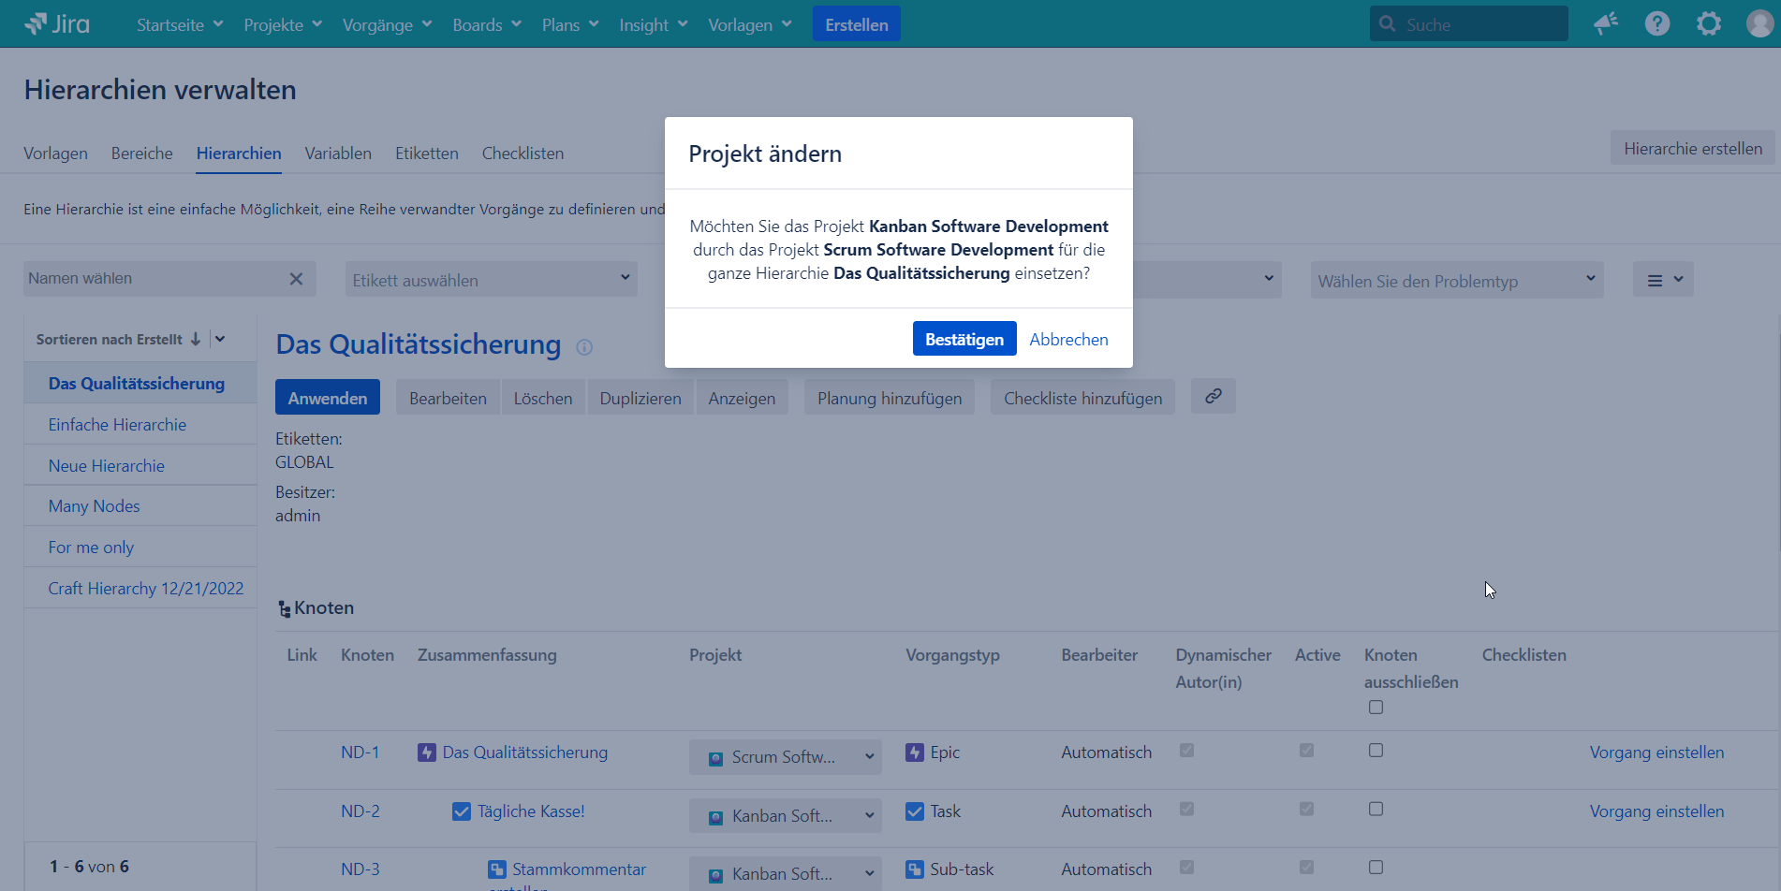
Task: Clear the Namen wählen filter with X
Action: pyautogui.click(x=296, y=279)
